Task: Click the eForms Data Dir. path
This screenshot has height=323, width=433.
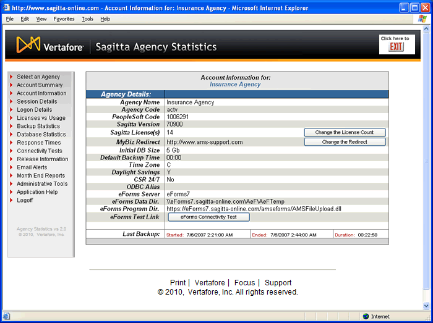Action: 225,202
